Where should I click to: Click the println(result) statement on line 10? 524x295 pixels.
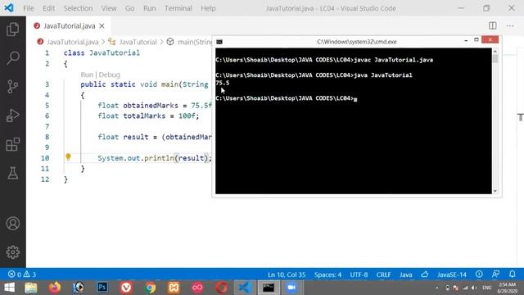[x=155, y=158]
